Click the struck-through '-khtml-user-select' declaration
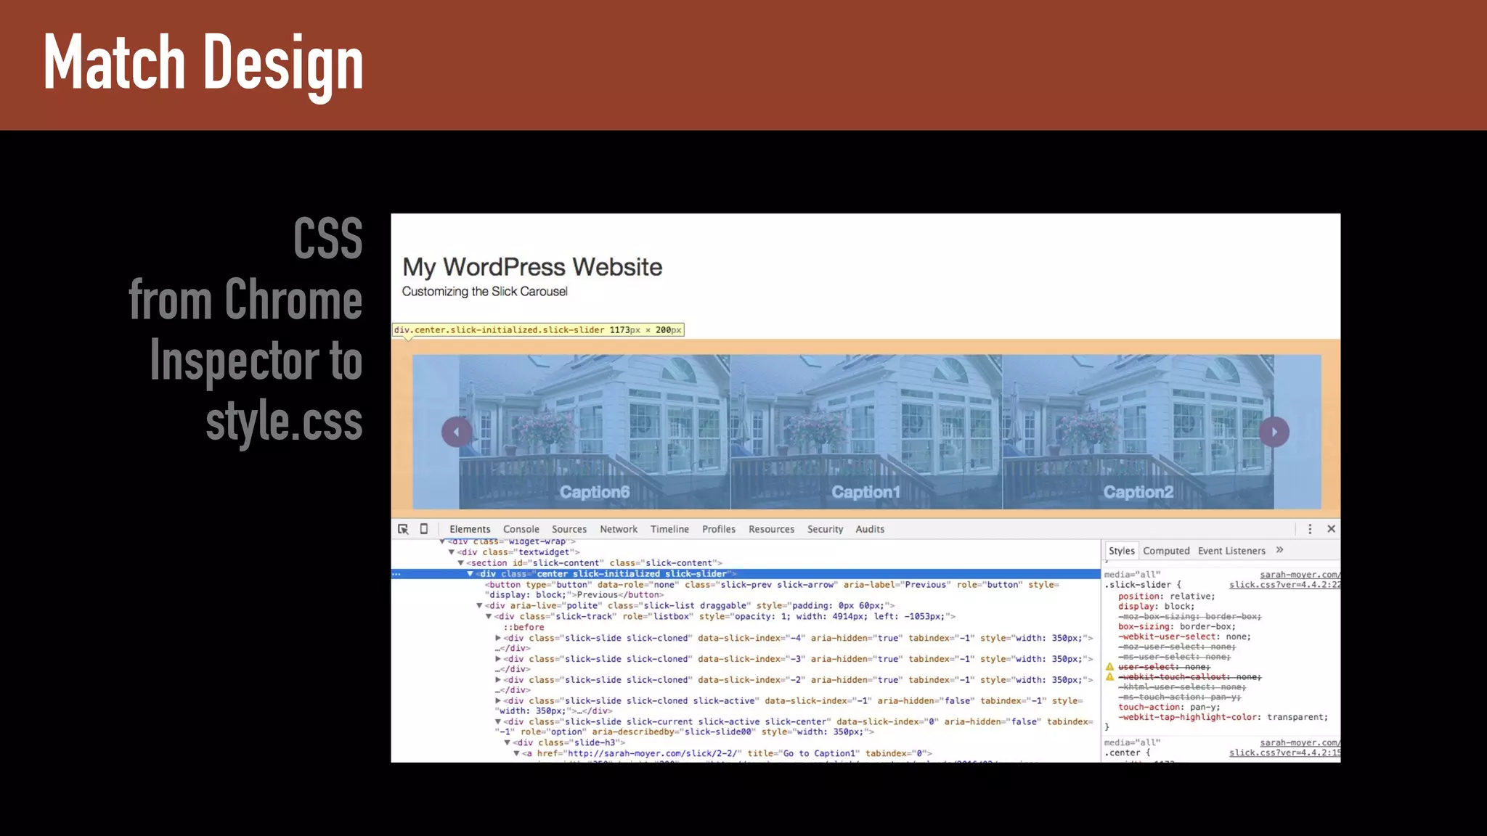This screenshot has width=1487, height=836. click(x=1182, y=687)
